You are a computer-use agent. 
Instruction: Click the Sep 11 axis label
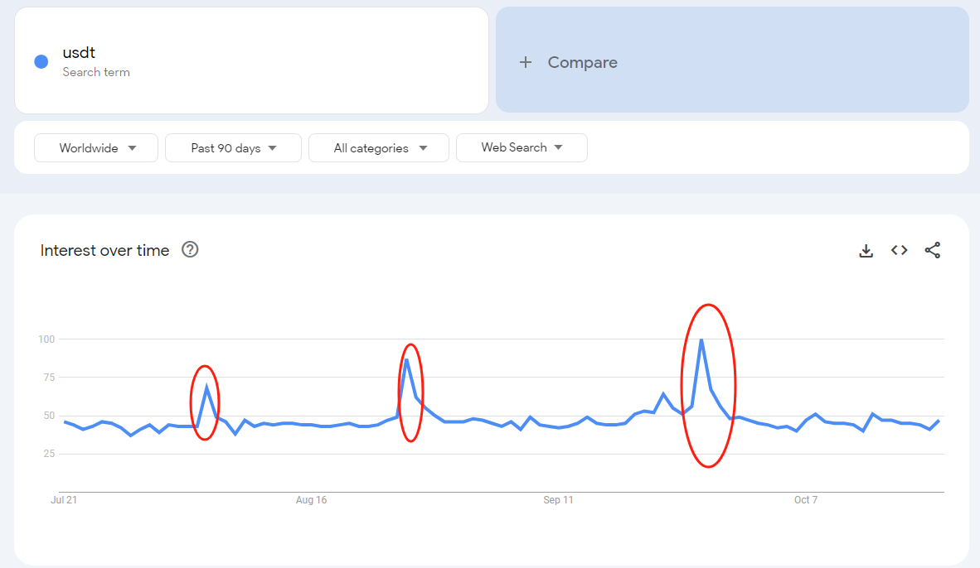pos(558,500)
